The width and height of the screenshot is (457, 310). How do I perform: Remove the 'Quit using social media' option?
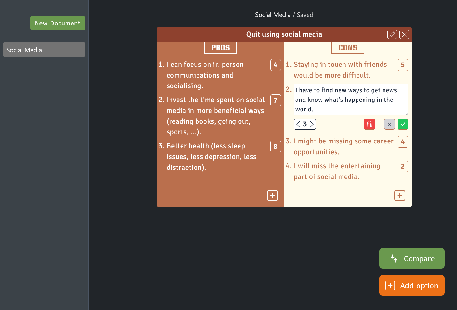(x=404, y=34)
